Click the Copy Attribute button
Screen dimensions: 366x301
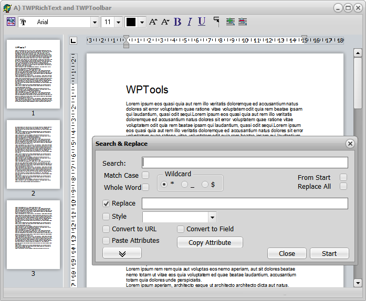coord(210,242)
